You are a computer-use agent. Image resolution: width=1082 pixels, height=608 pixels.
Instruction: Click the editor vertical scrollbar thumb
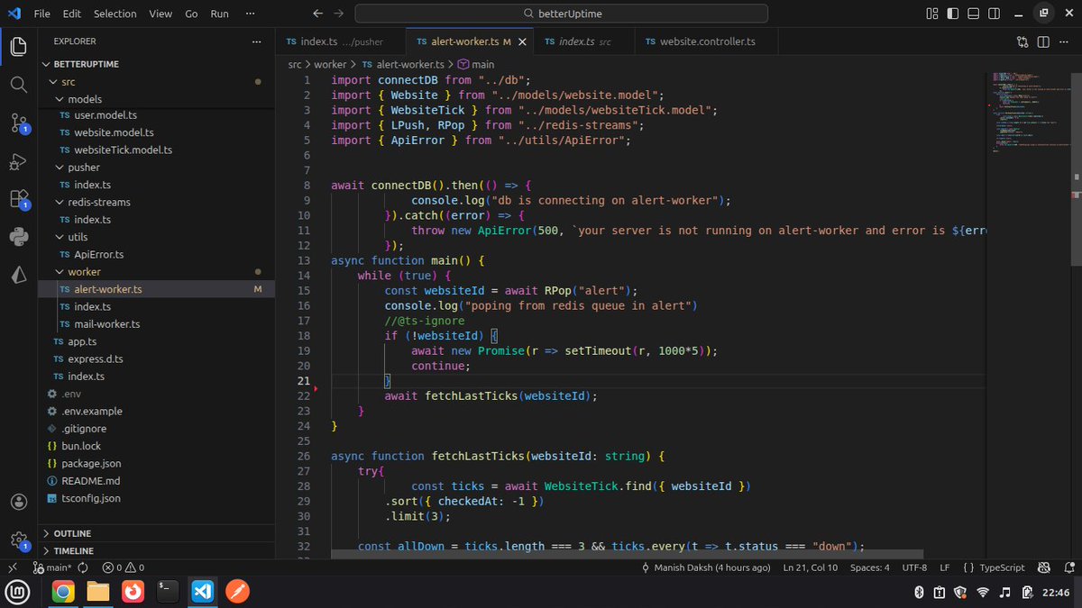(1076, 168)
